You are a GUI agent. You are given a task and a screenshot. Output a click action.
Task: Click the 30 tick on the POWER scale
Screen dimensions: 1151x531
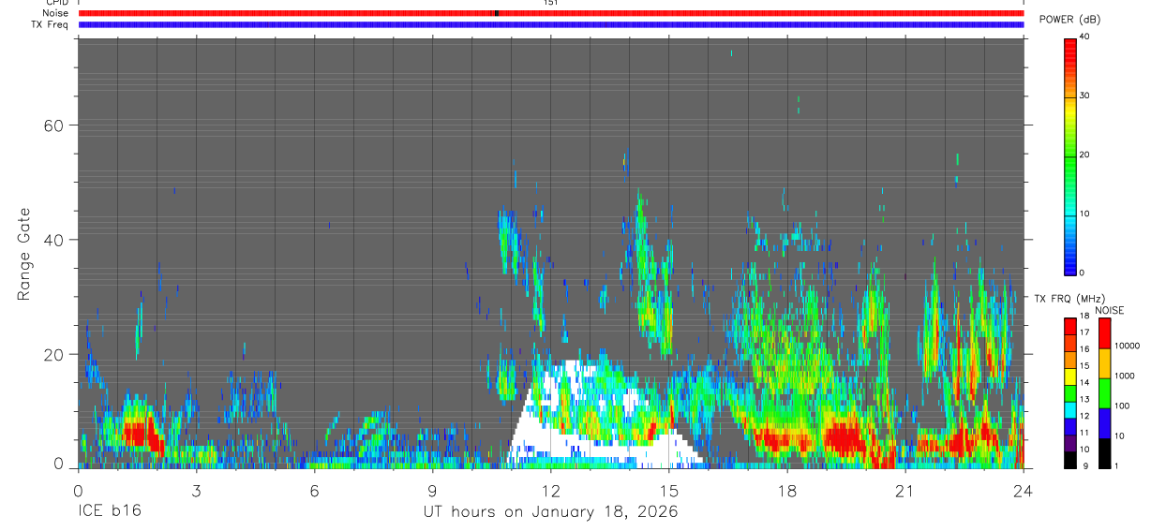[1084, 96]
